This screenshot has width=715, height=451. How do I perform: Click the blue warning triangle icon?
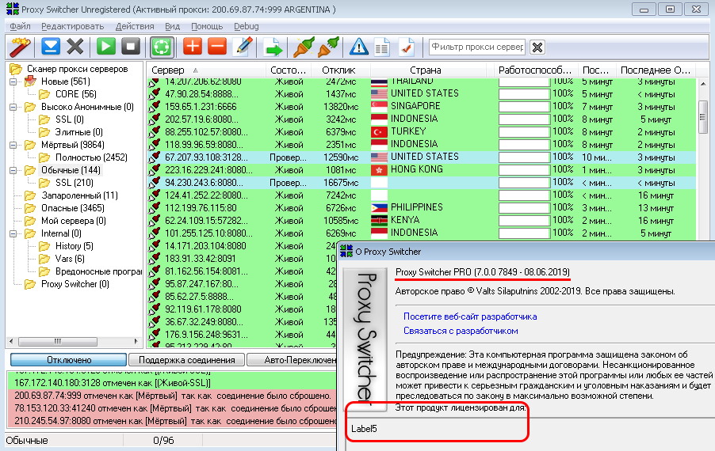coord(359,47)
